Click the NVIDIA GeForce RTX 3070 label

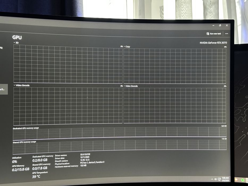(213, 43)
